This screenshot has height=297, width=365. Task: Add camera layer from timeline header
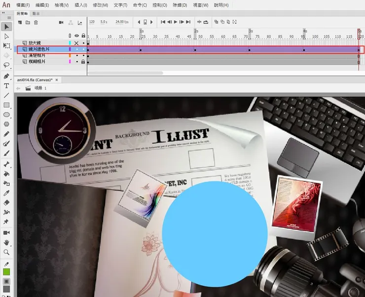[61, 22]
